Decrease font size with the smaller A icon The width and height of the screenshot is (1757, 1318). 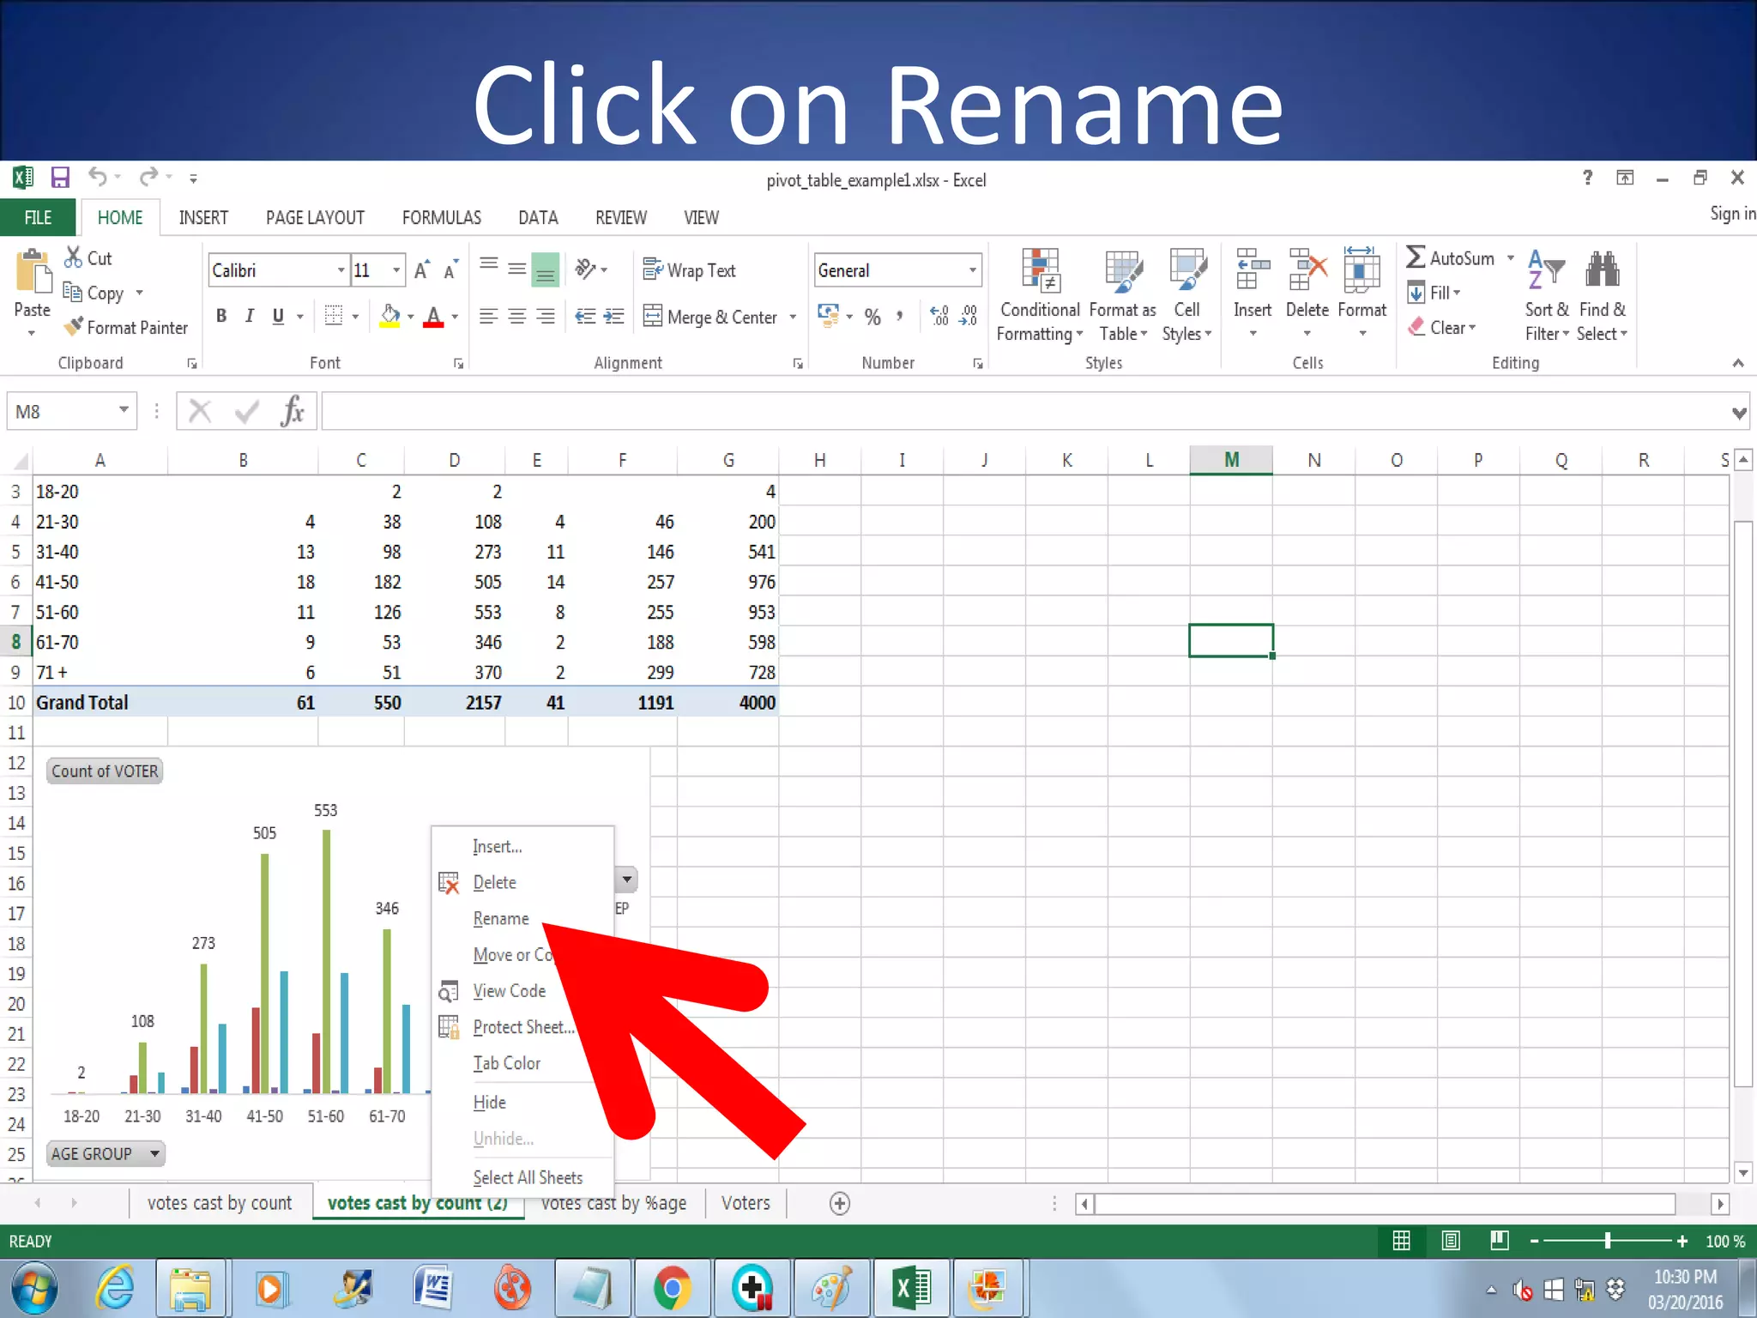pyautogui.click(x=450, y=270)
